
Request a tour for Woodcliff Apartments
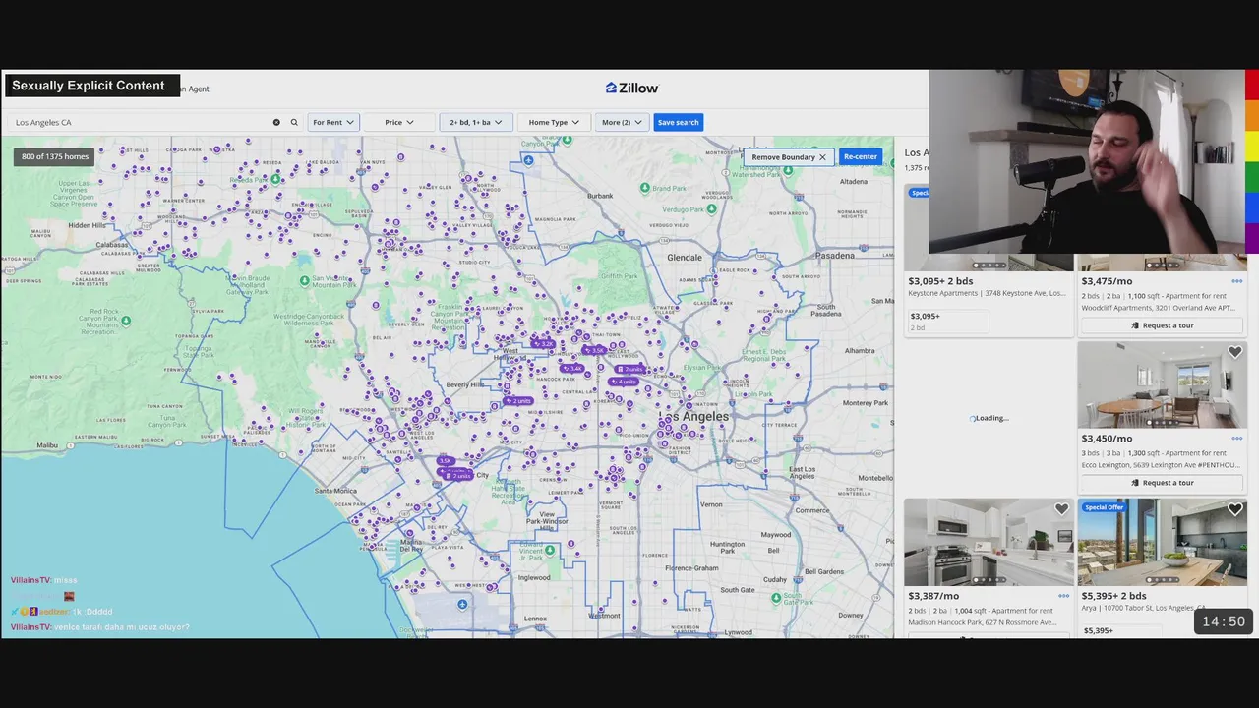coord(1162,325)
